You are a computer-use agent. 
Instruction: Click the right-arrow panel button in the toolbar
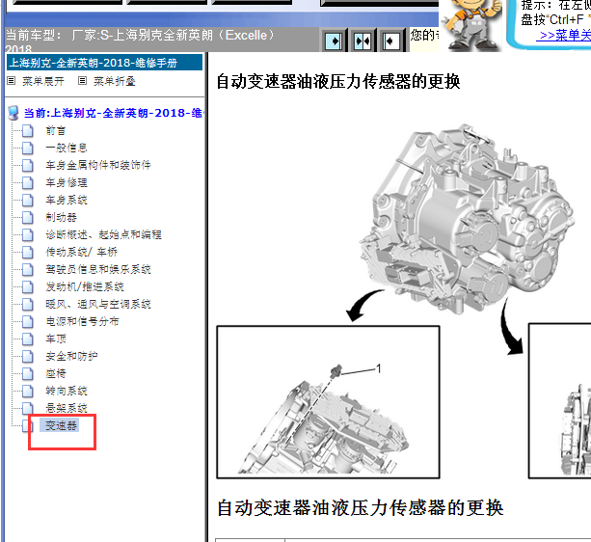[334, 41]
